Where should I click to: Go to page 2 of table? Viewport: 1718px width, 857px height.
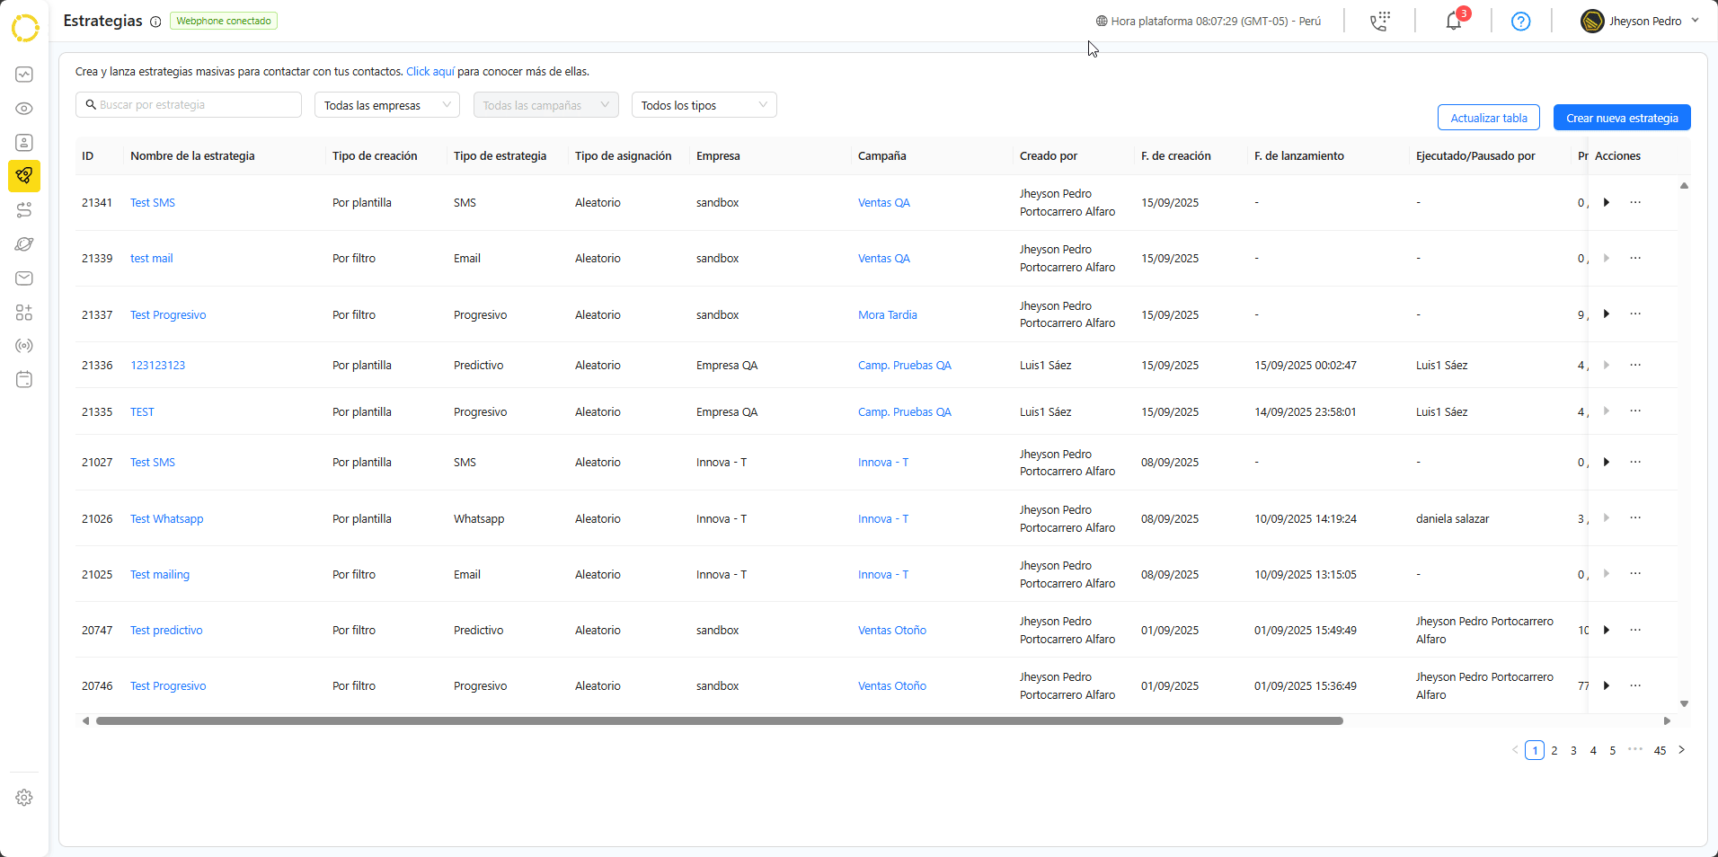pos(1554,750)
